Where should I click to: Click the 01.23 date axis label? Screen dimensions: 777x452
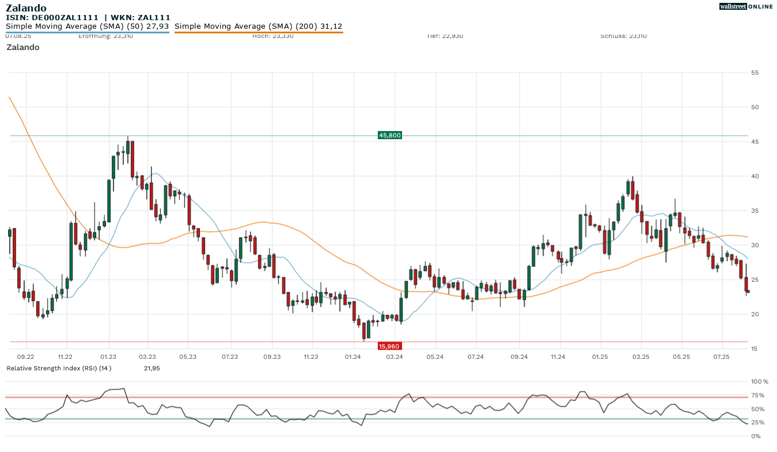[108, 357]
